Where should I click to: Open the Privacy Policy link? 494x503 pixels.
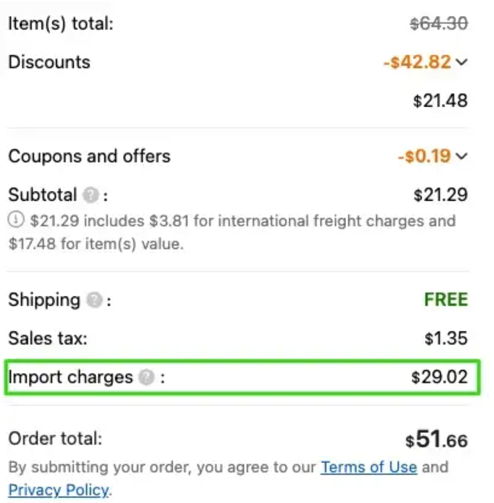(58, 490)
